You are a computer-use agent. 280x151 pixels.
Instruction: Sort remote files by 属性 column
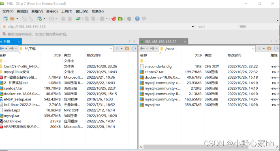274,55
